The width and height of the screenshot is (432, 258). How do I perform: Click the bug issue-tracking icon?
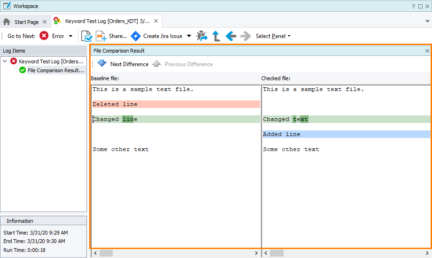click(x=202, y=36)
